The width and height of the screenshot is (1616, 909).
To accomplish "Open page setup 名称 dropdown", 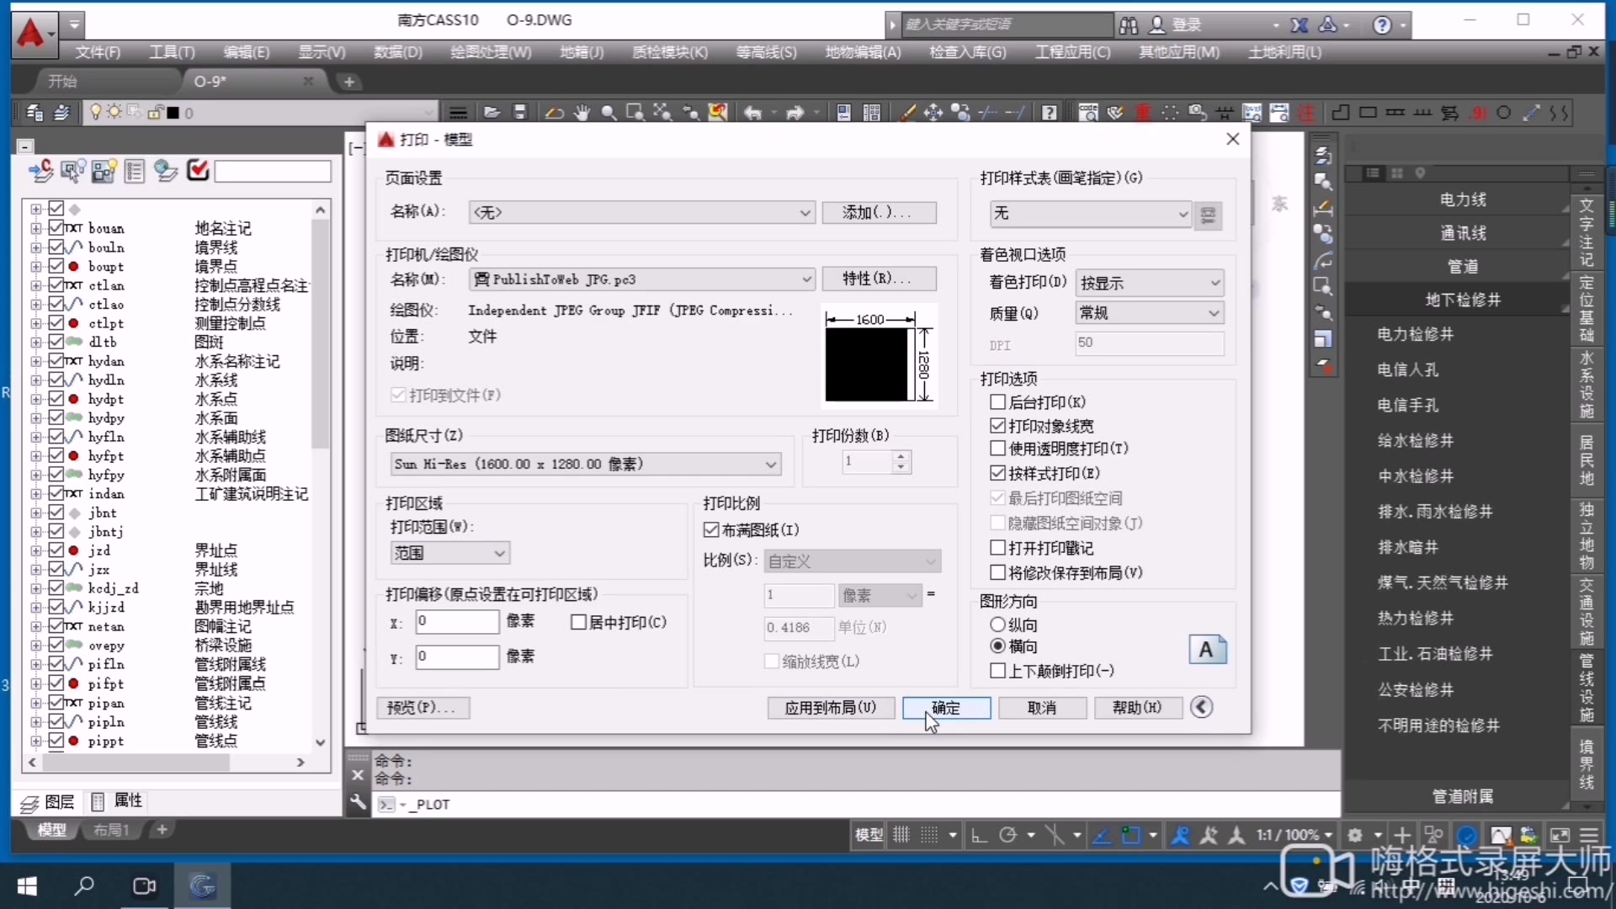I will tap(641, 212).
